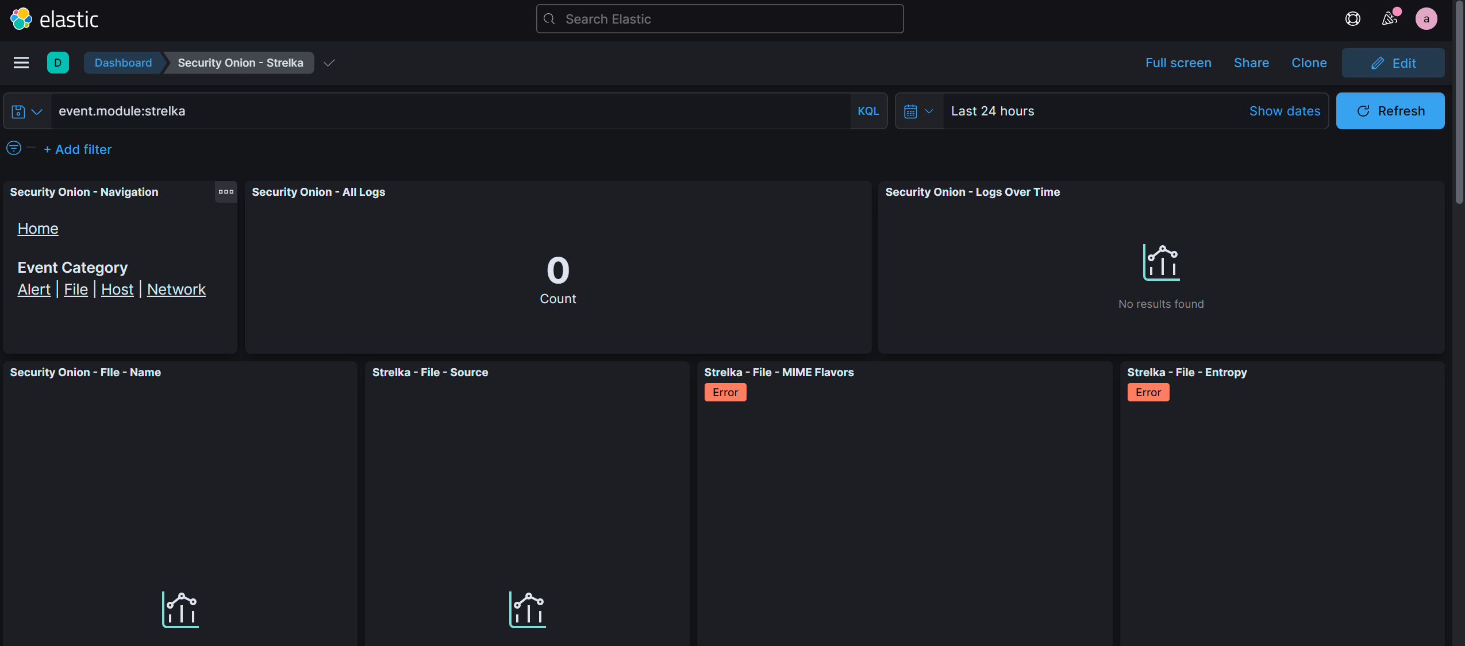Click Strelka - File - MIME Flavors title
The image size is (1465, 646).
click(779, 372)
